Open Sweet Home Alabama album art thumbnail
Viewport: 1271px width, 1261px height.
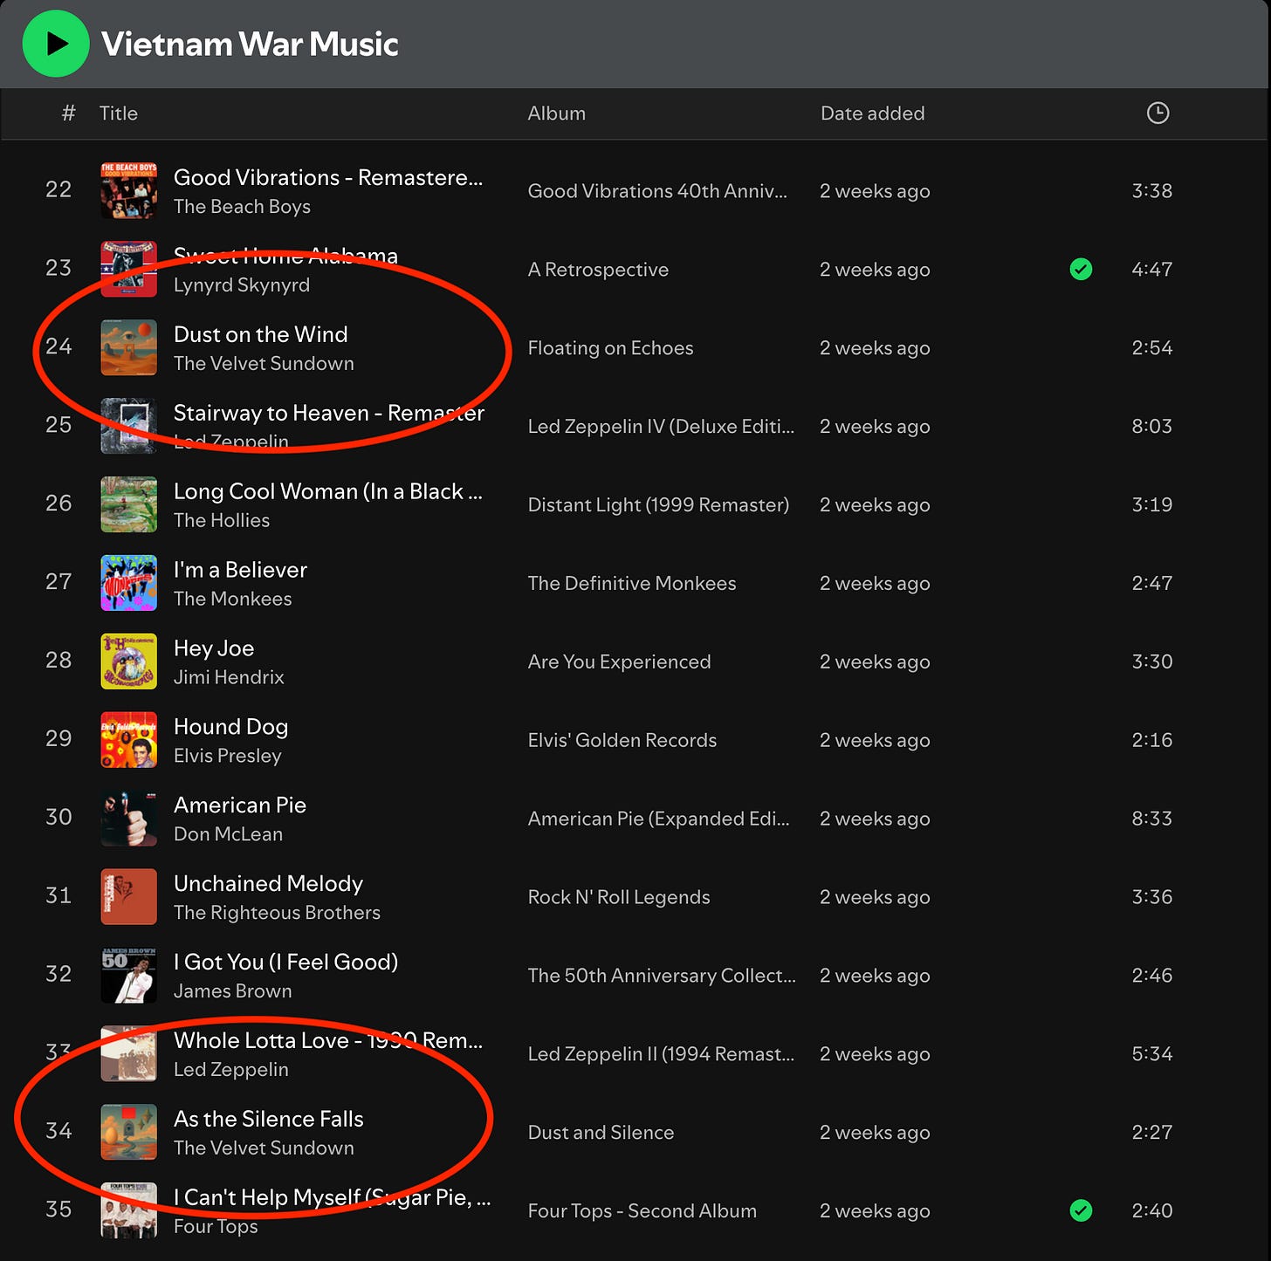click(x=129, y=269)
